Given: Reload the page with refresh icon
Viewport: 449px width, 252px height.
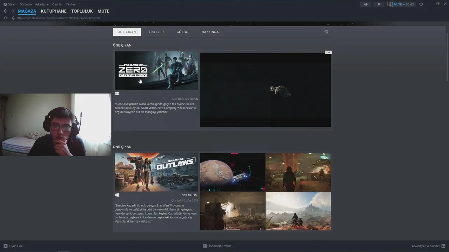Looking at the screenshot, I should 5,18.
